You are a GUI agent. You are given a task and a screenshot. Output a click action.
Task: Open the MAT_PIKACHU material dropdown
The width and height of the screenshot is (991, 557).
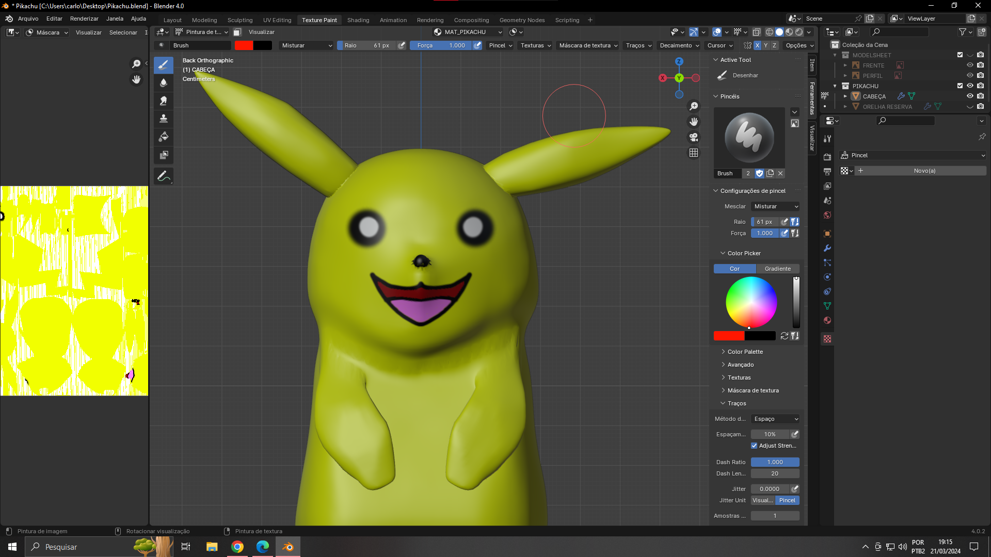pos(468,32)
